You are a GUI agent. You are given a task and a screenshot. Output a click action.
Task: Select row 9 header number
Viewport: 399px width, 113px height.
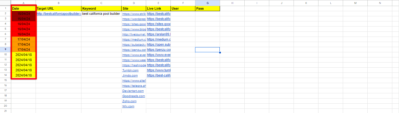5,50
